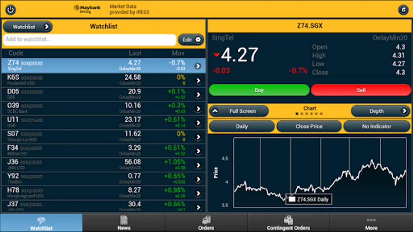Open details arrow for J37 row

pyautogui.click(x=198, y=207)
